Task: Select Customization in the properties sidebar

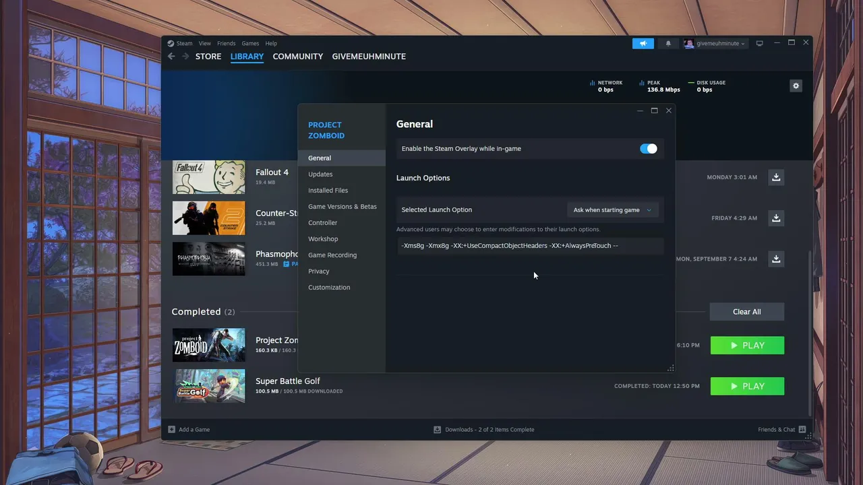Action: pyautogui.click(x=342, y=288)
